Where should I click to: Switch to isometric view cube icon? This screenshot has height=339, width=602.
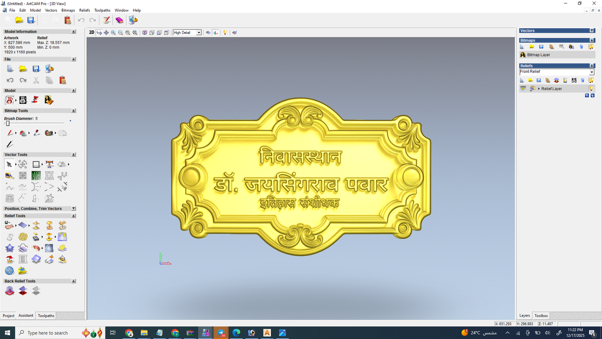pos(144,33)
